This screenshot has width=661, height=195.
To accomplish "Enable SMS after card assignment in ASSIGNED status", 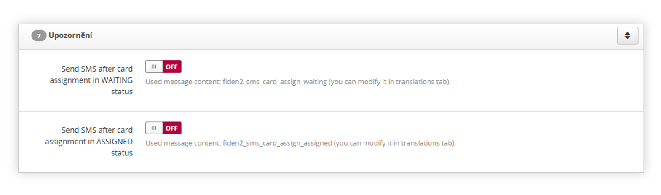I will [163, 128].
